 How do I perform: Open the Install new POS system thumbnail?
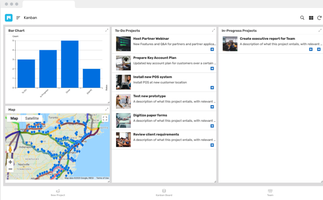pos(123,82)
